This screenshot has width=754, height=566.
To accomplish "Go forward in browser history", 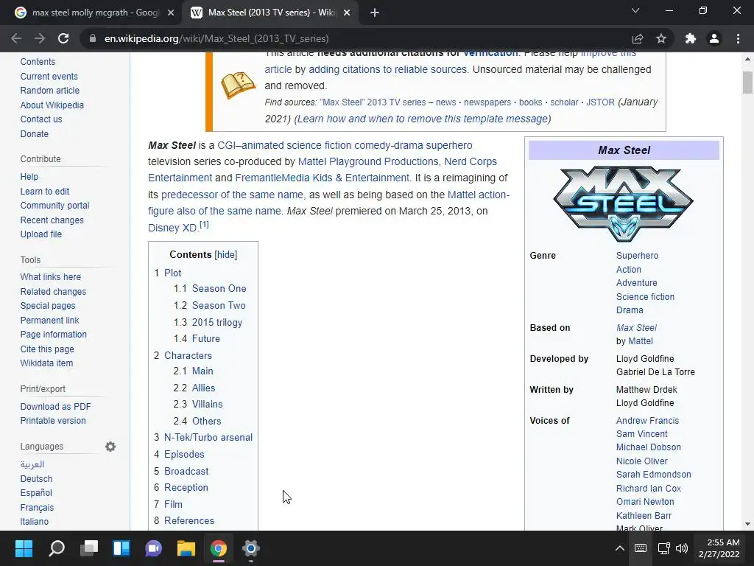I will 40,38.
